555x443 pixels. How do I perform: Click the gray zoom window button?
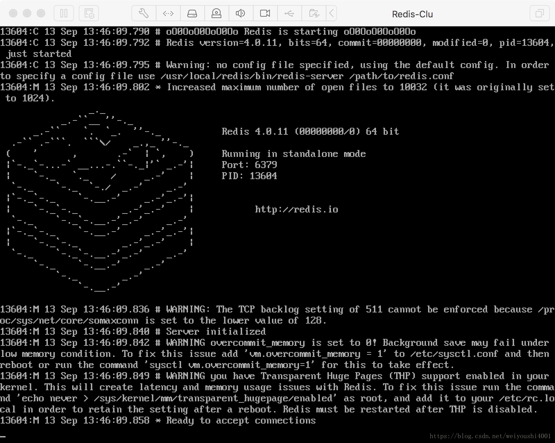tap(41, 13)
